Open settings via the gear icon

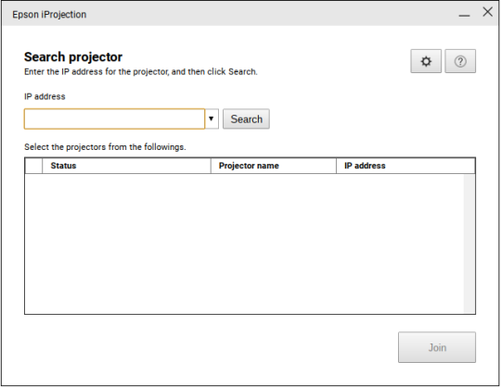pyautogui.click(x=426, y=61)
